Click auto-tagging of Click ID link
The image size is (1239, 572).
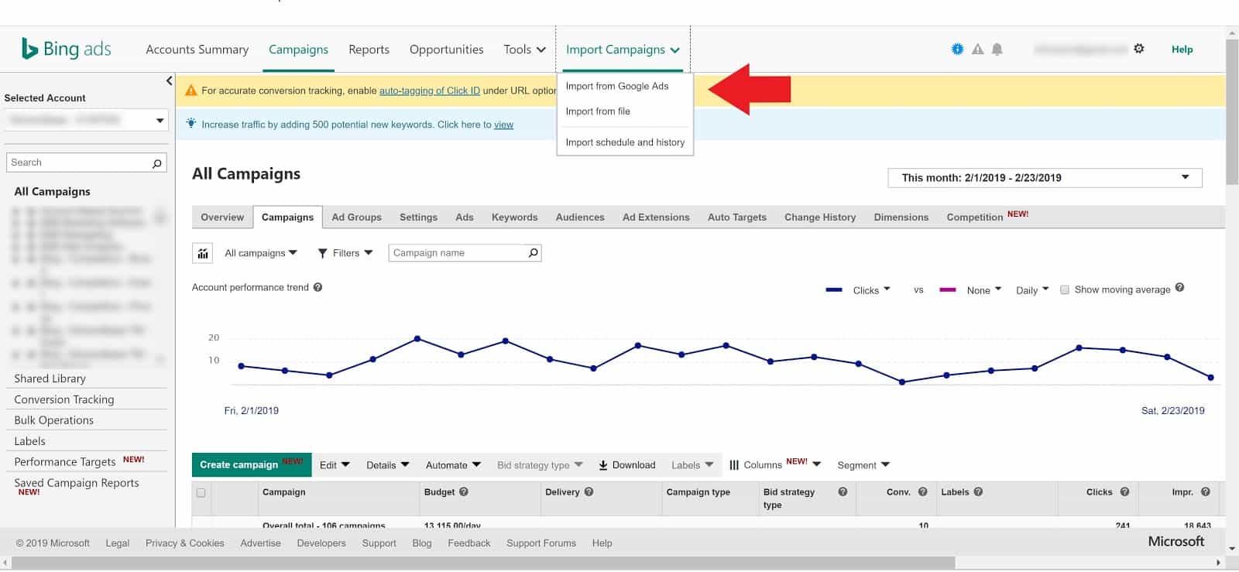(430, 91)
